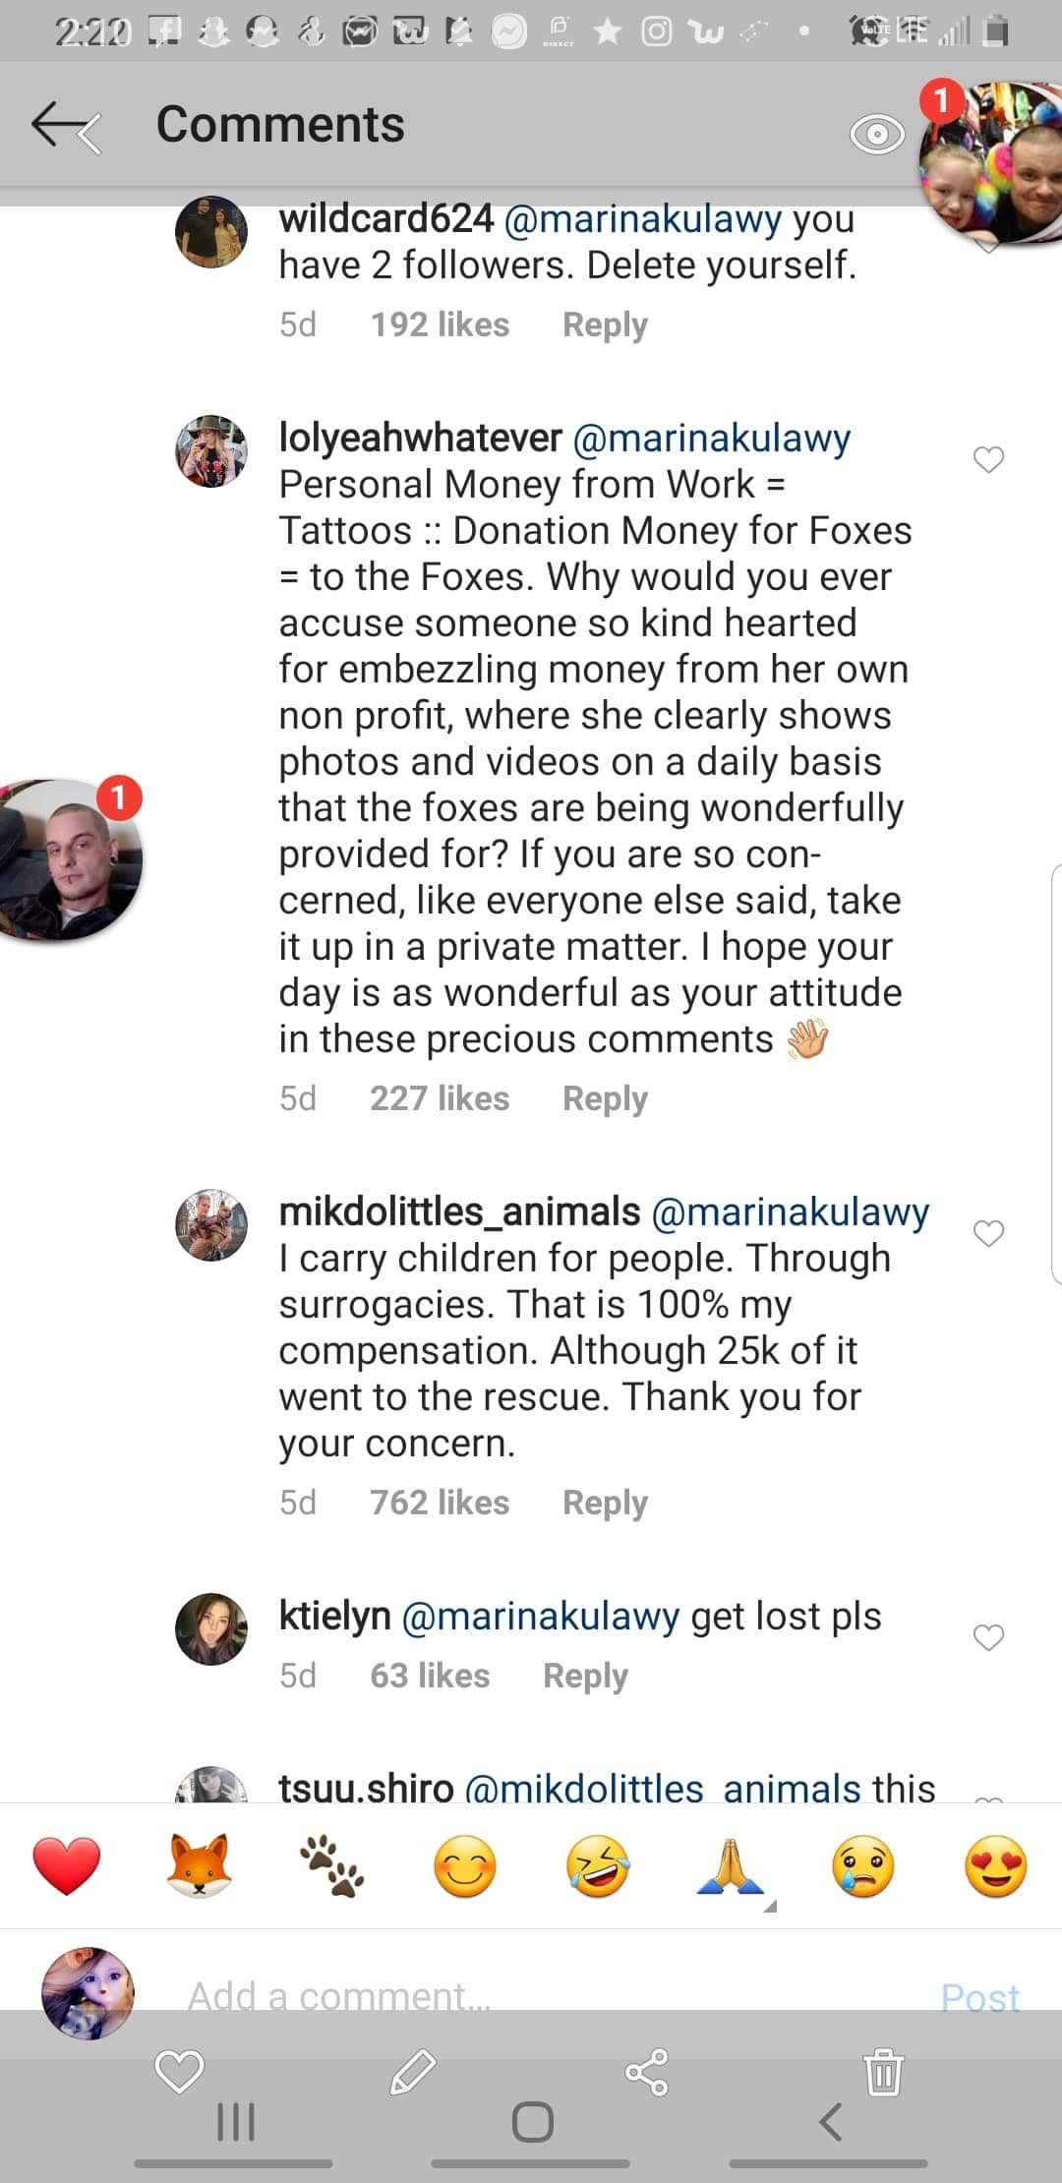Viewport: 1062px width, 2183px height.
Task: Insert the heart eyes emoji
Action: pos(995,1866)
